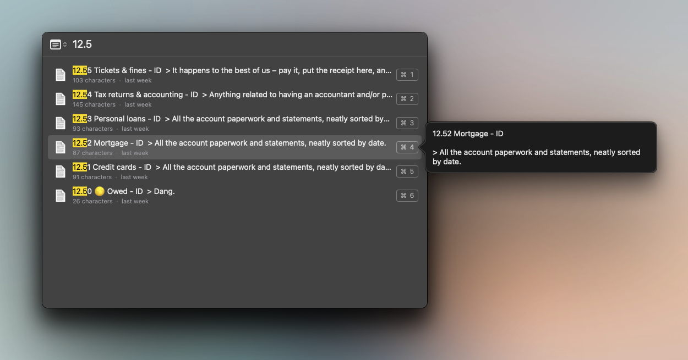
Task: Click document icon for Tax returns & accounting
Action: coord(61,99)
